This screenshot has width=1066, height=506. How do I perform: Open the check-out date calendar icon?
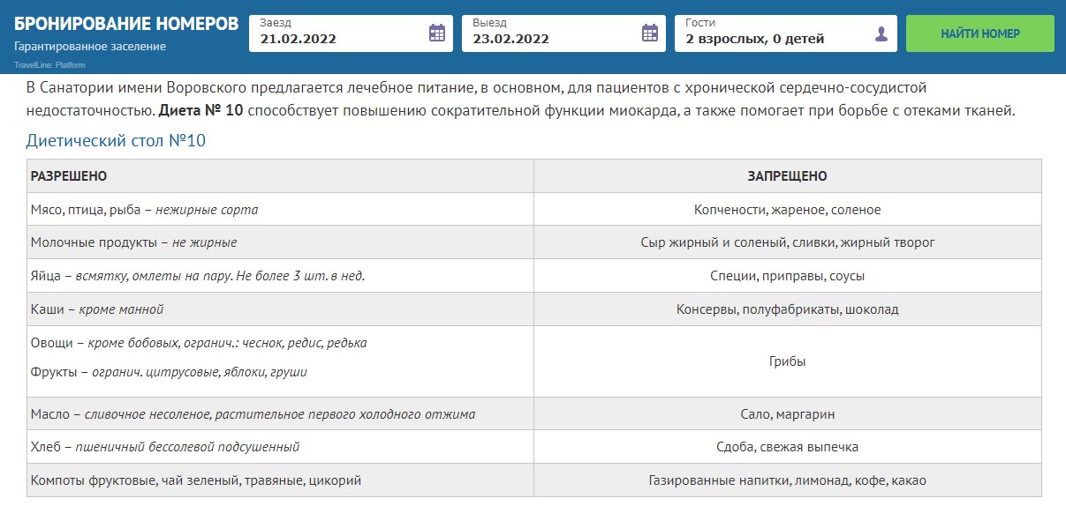[x=650, y=33]
